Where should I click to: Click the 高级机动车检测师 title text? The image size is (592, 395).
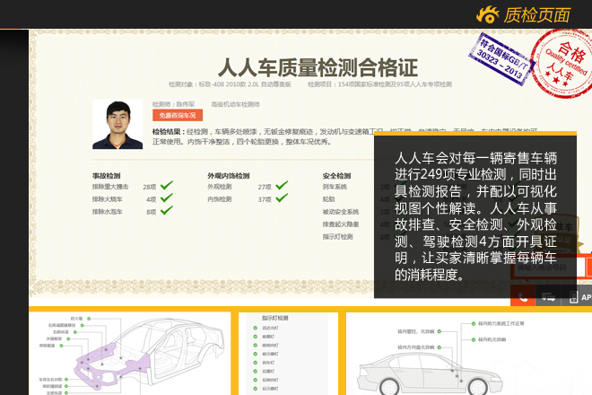click(x=235, y=104)
